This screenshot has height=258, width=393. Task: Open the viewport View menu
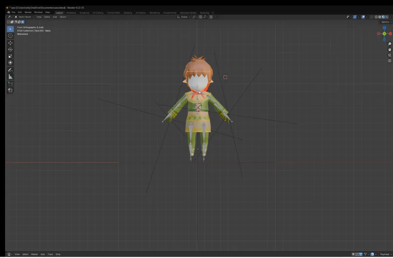coord(39,17)
